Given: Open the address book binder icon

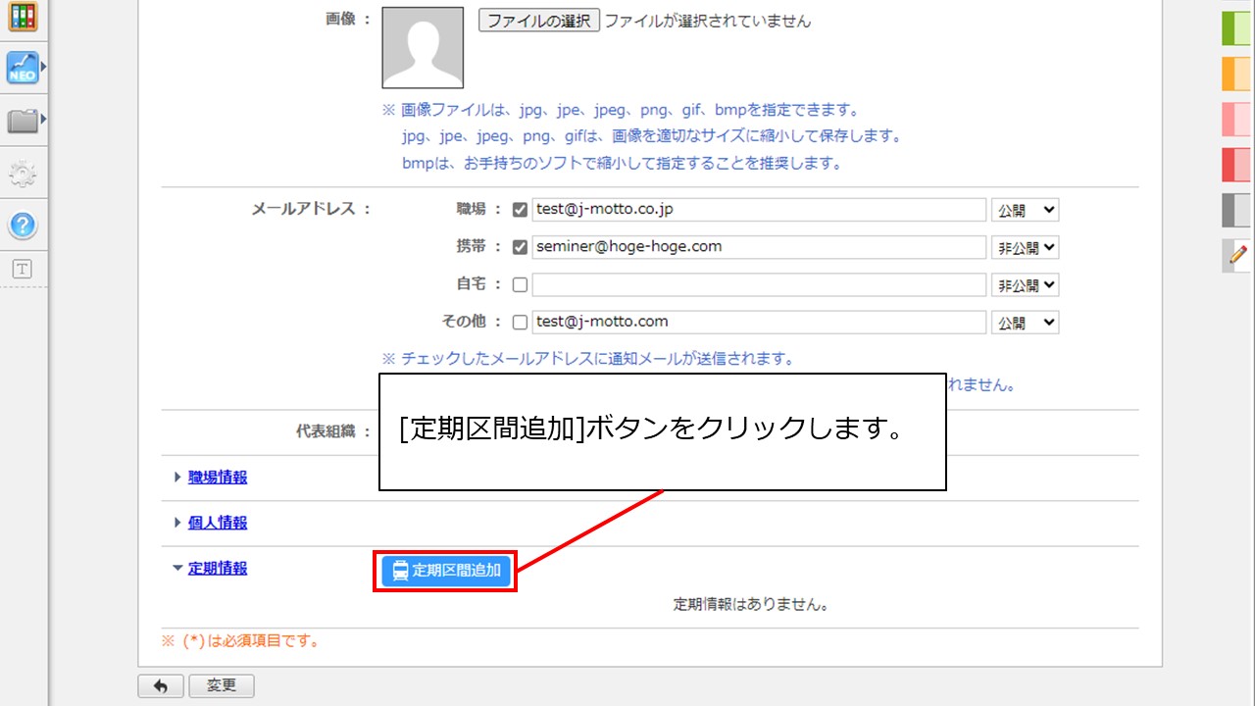Looking at the screenshot, I should (22, 17).
